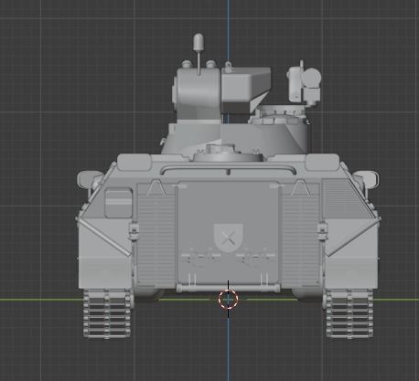This screenshot has width=419, height=381.
Task: Select the antenna on top of turret
Action: tap(199, 54)
